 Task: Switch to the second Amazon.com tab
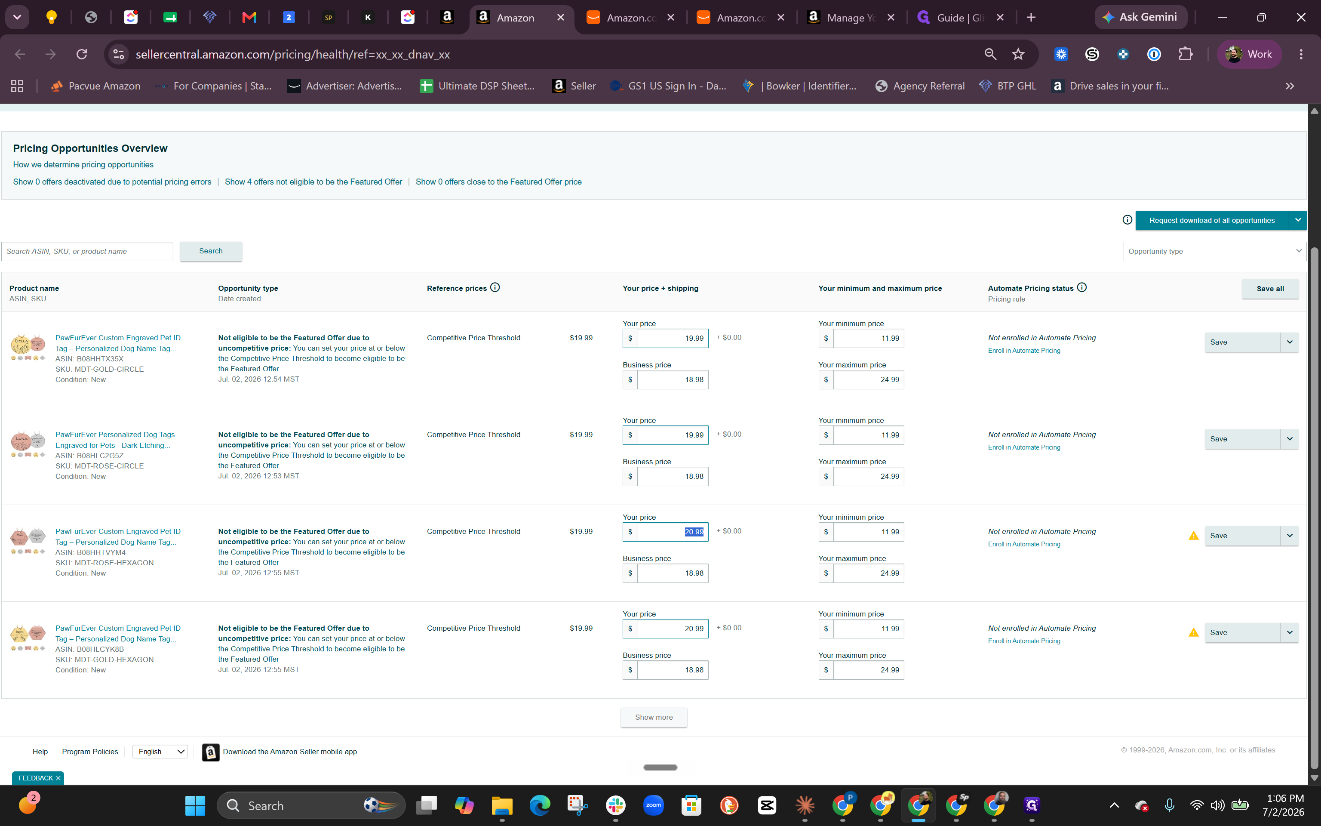(x=741, y=18)
